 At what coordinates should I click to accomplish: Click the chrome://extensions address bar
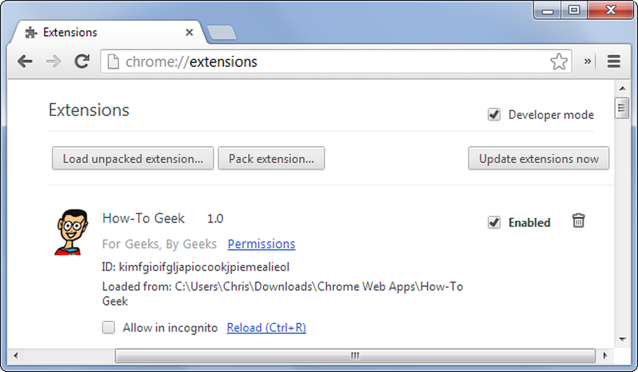pyautogui.click(x=336, y=61)
